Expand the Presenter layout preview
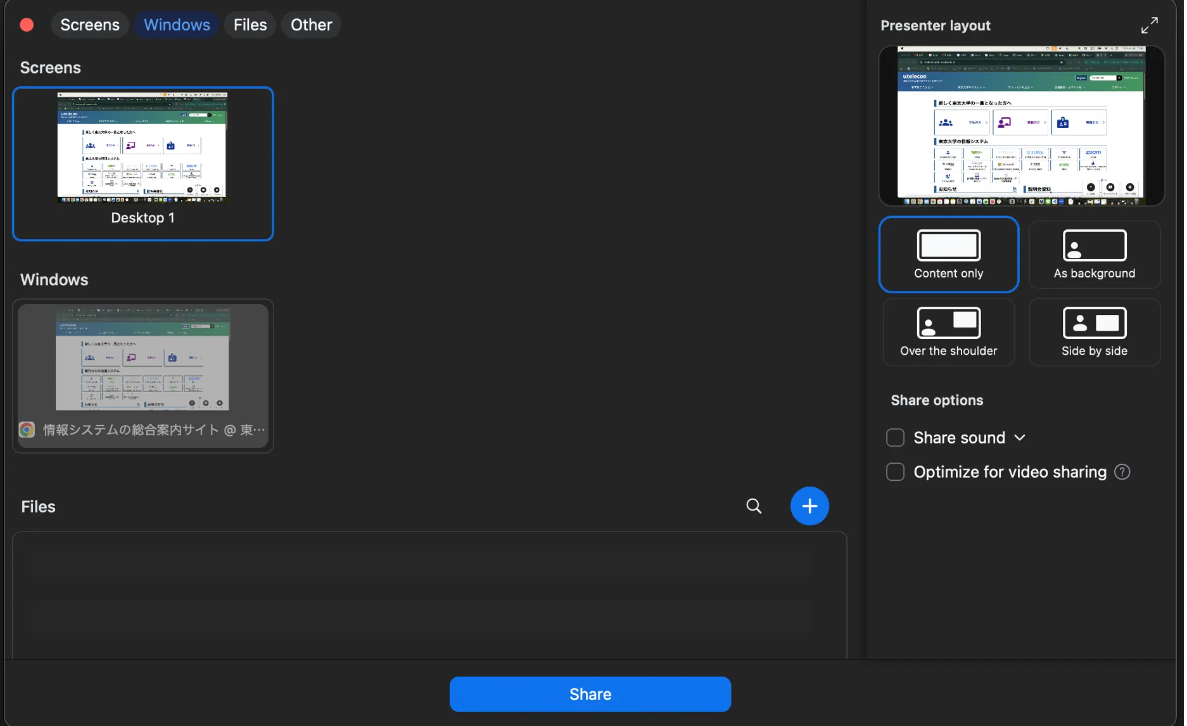 coord(1149,25)
